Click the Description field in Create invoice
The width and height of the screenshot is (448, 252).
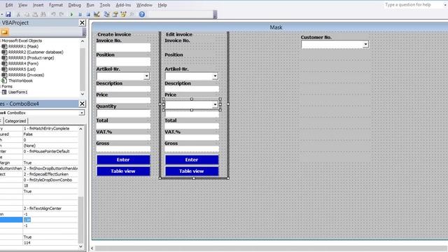pyautogui.click(x=123, y=89)
